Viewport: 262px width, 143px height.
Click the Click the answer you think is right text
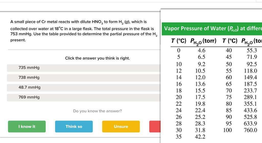(97, 58)
